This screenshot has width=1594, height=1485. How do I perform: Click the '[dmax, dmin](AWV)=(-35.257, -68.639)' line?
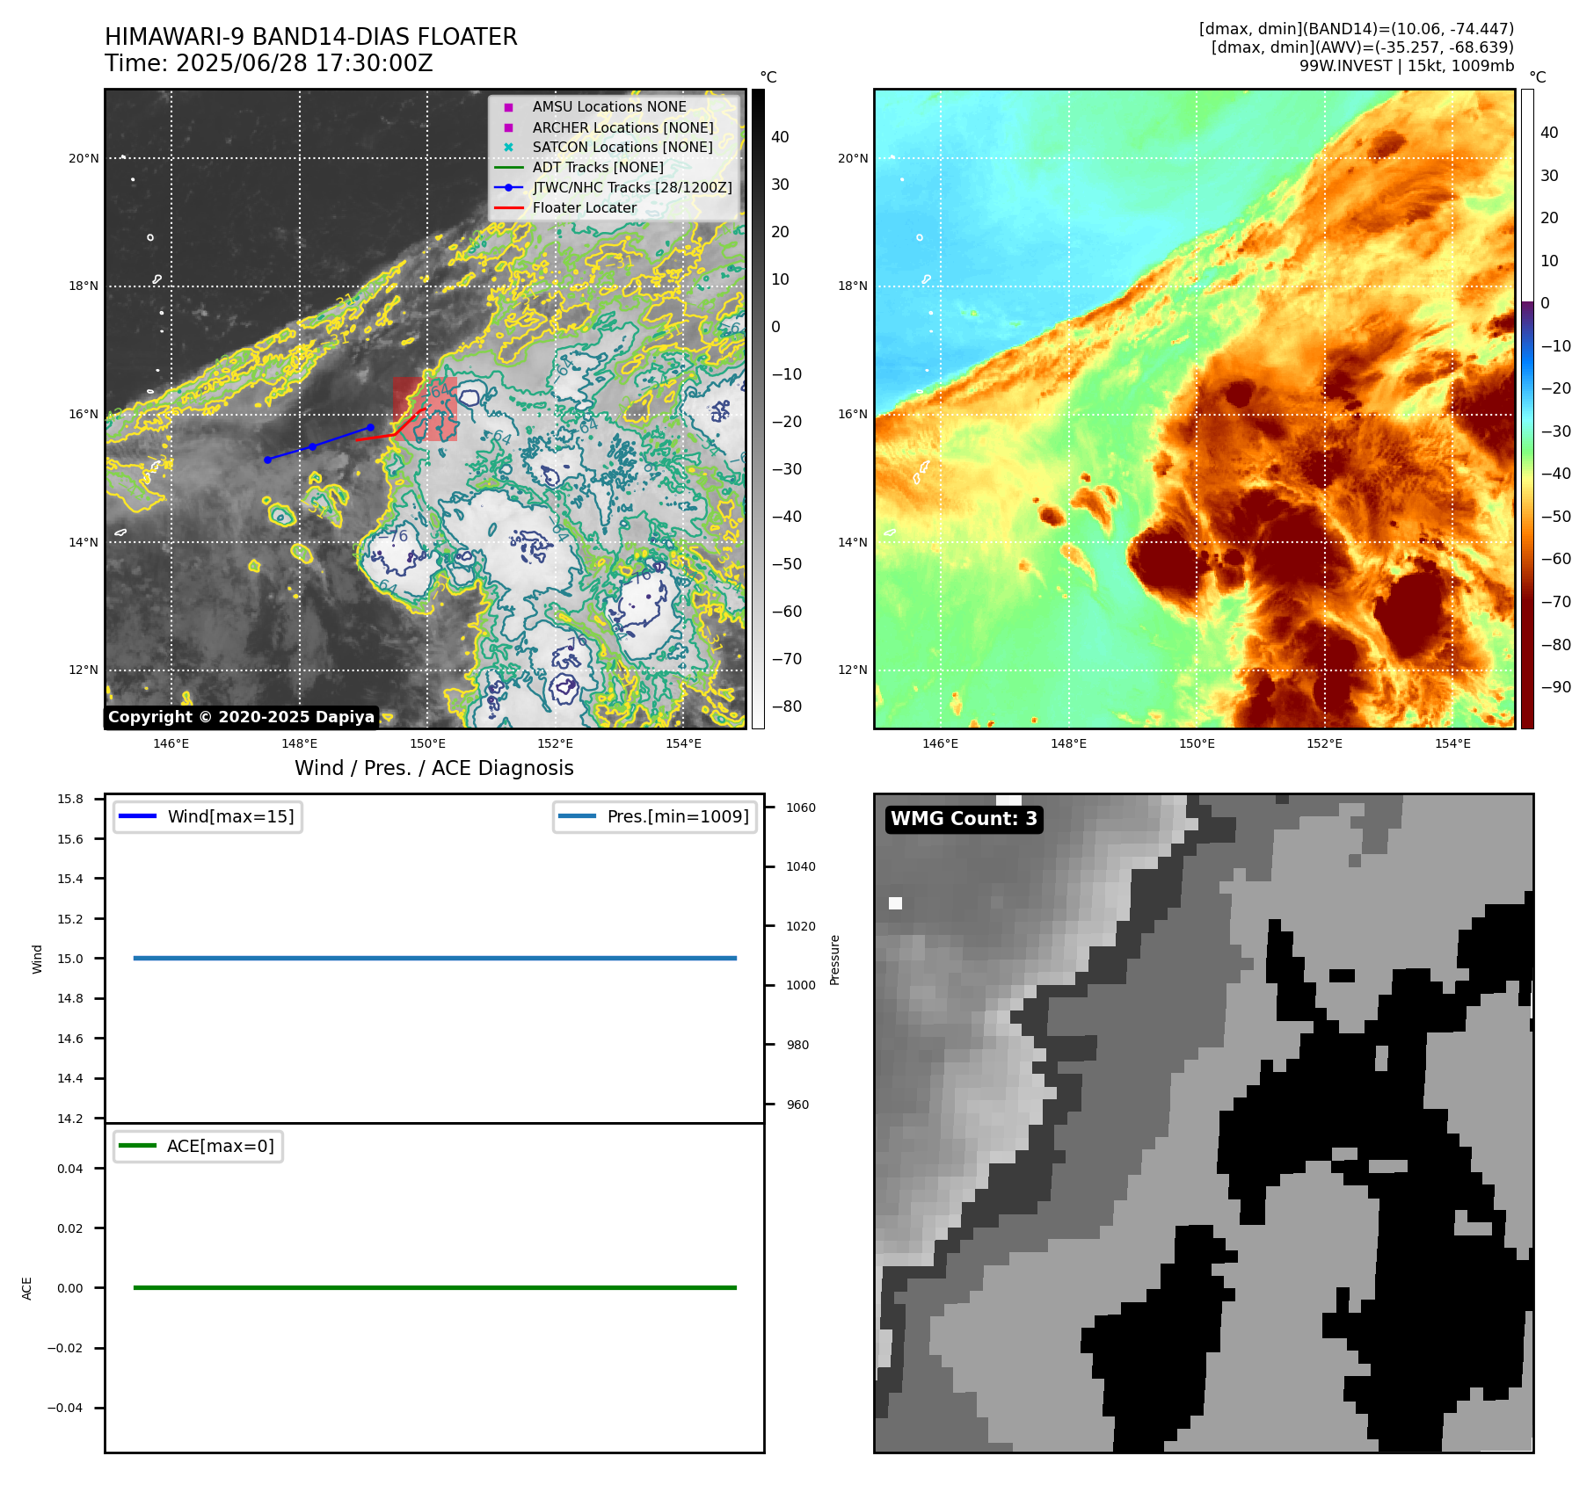click(1363, 47)
